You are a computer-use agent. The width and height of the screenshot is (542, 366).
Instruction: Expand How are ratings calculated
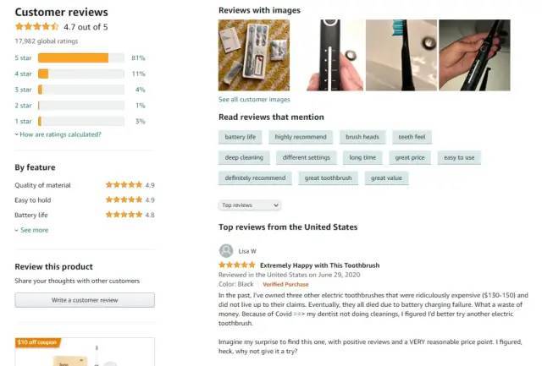[x=58, y=134]
